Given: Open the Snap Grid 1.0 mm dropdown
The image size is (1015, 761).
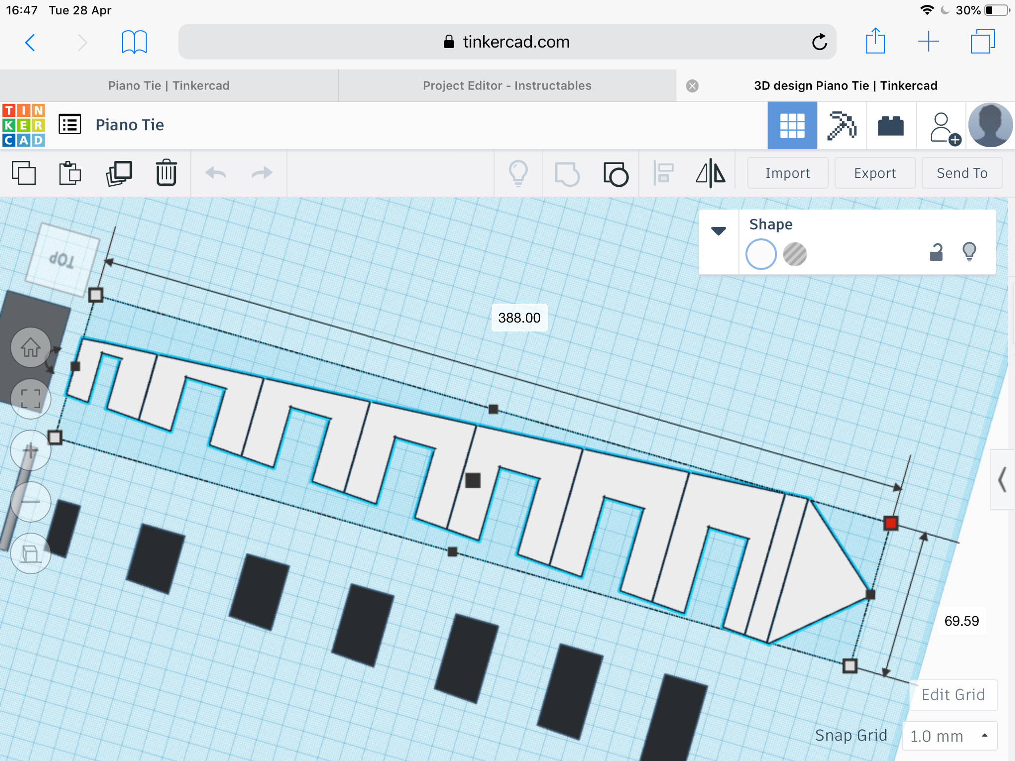Looking at the screenshot, I should tap(949, 736).
